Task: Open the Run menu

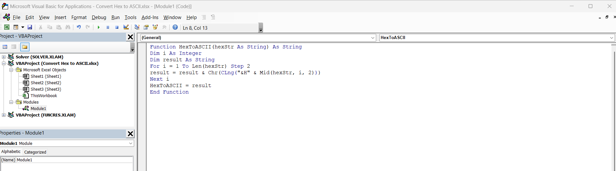Action: pos(115,17)
